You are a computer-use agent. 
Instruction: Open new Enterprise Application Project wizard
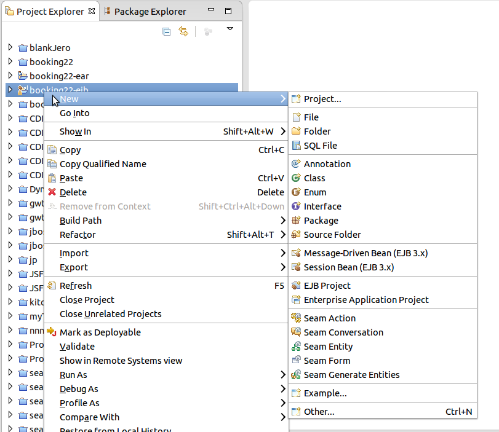[x=365, y=300]
